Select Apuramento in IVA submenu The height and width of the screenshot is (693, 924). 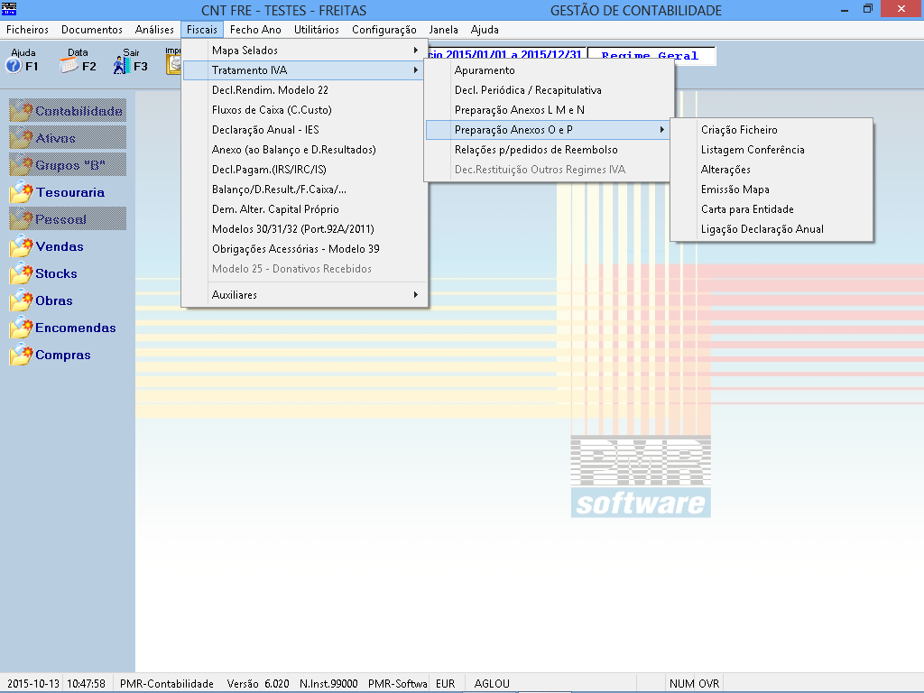click(548, 70)
